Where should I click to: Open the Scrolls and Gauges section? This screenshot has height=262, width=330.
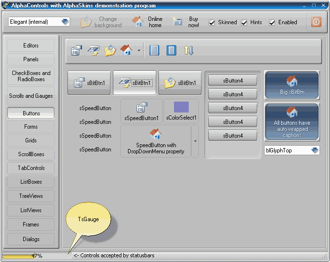tap(31, 96)
